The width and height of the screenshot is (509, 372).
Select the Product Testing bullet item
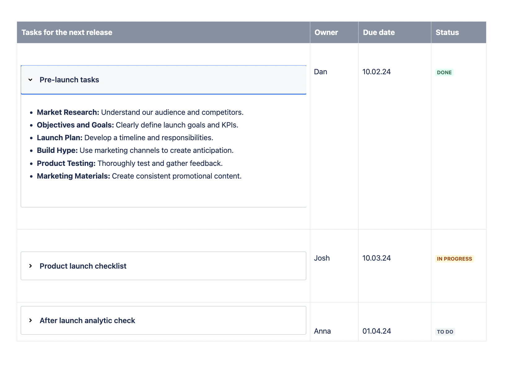tap(130, 163)
